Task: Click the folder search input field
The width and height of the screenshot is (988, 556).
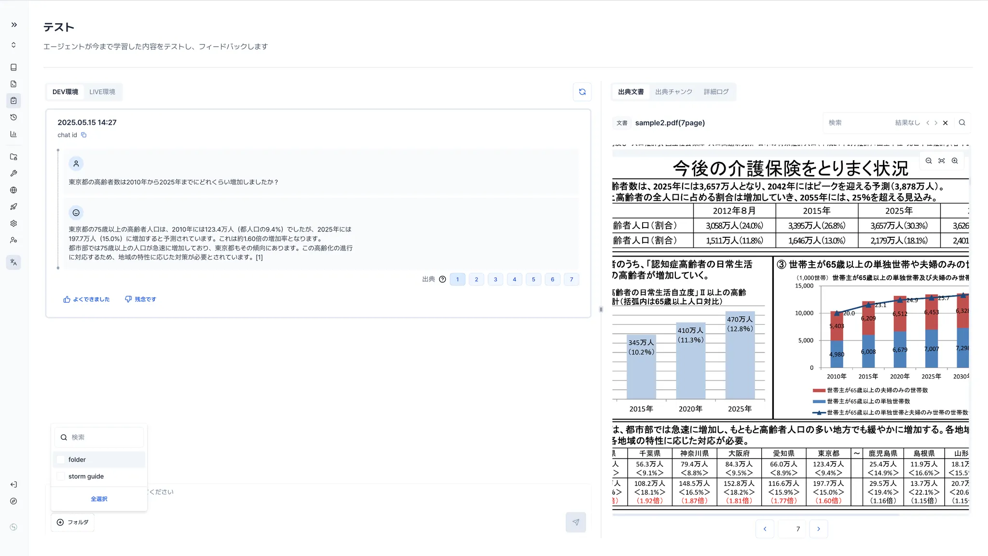Action: [x=104, y=437]
